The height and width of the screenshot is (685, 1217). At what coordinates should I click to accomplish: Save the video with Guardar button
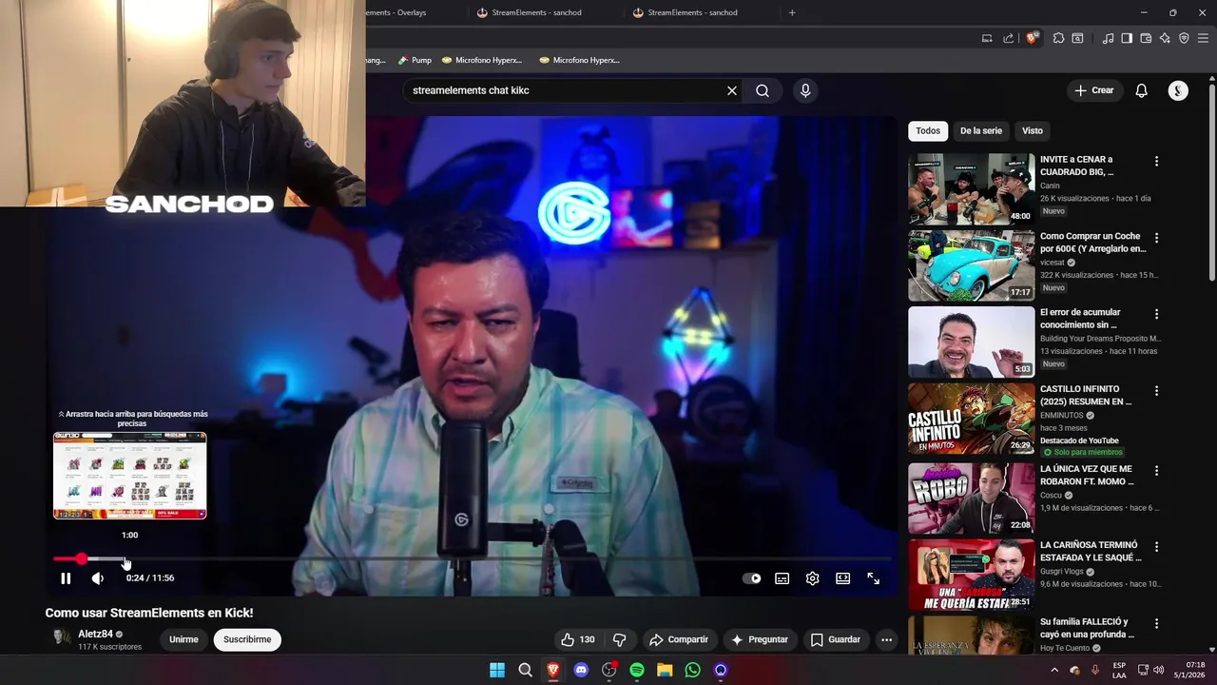coord(835,639)
